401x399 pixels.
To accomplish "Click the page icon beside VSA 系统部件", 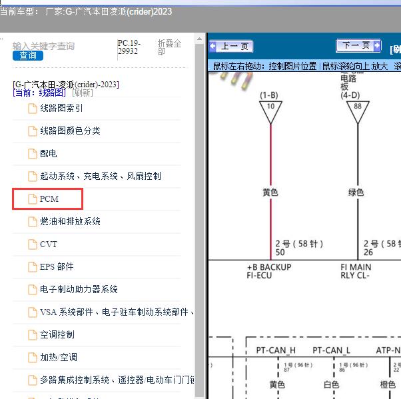I will click(x=33, y=312).
